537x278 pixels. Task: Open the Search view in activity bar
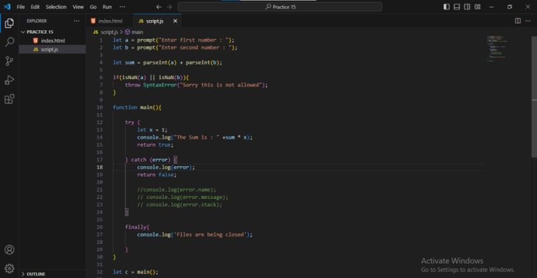(9, 42)
